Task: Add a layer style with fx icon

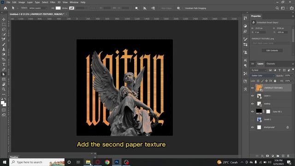Action: 262,156
